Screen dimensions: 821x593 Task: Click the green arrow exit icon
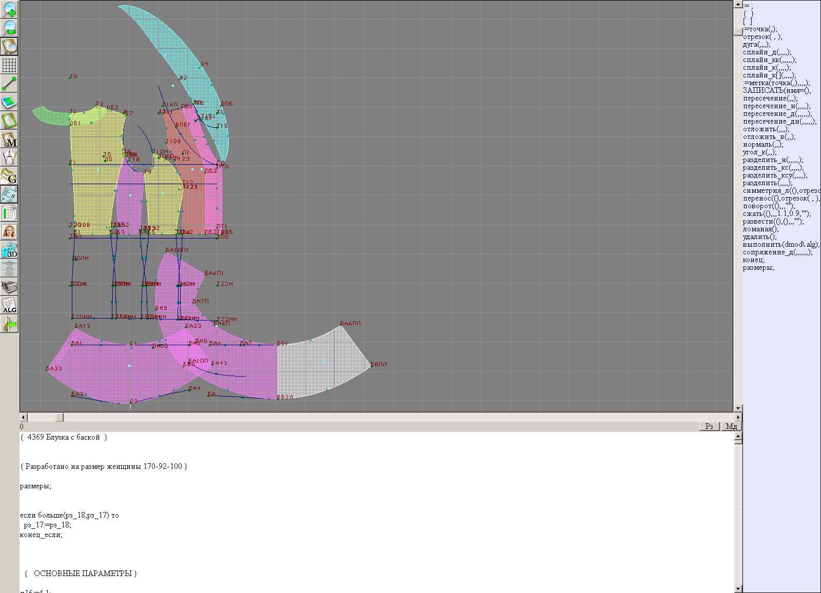(9, 324)
